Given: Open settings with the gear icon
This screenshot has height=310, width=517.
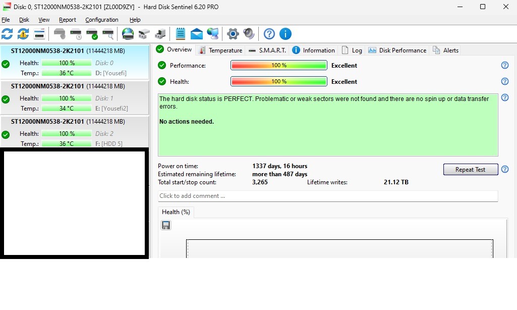Looking at the screenshot, I should 233,34.
